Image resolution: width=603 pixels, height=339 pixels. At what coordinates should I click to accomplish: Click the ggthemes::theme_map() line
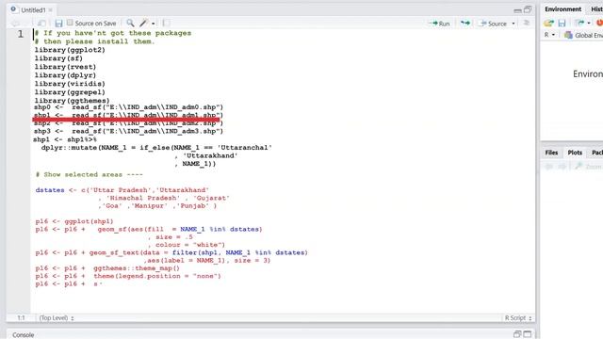click(x=107, y=268)
